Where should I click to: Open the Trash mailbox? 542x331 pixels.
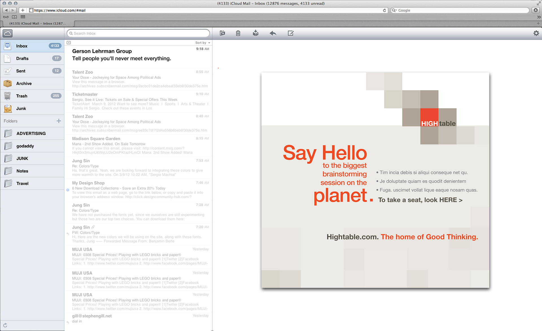[x=32, y=96]
